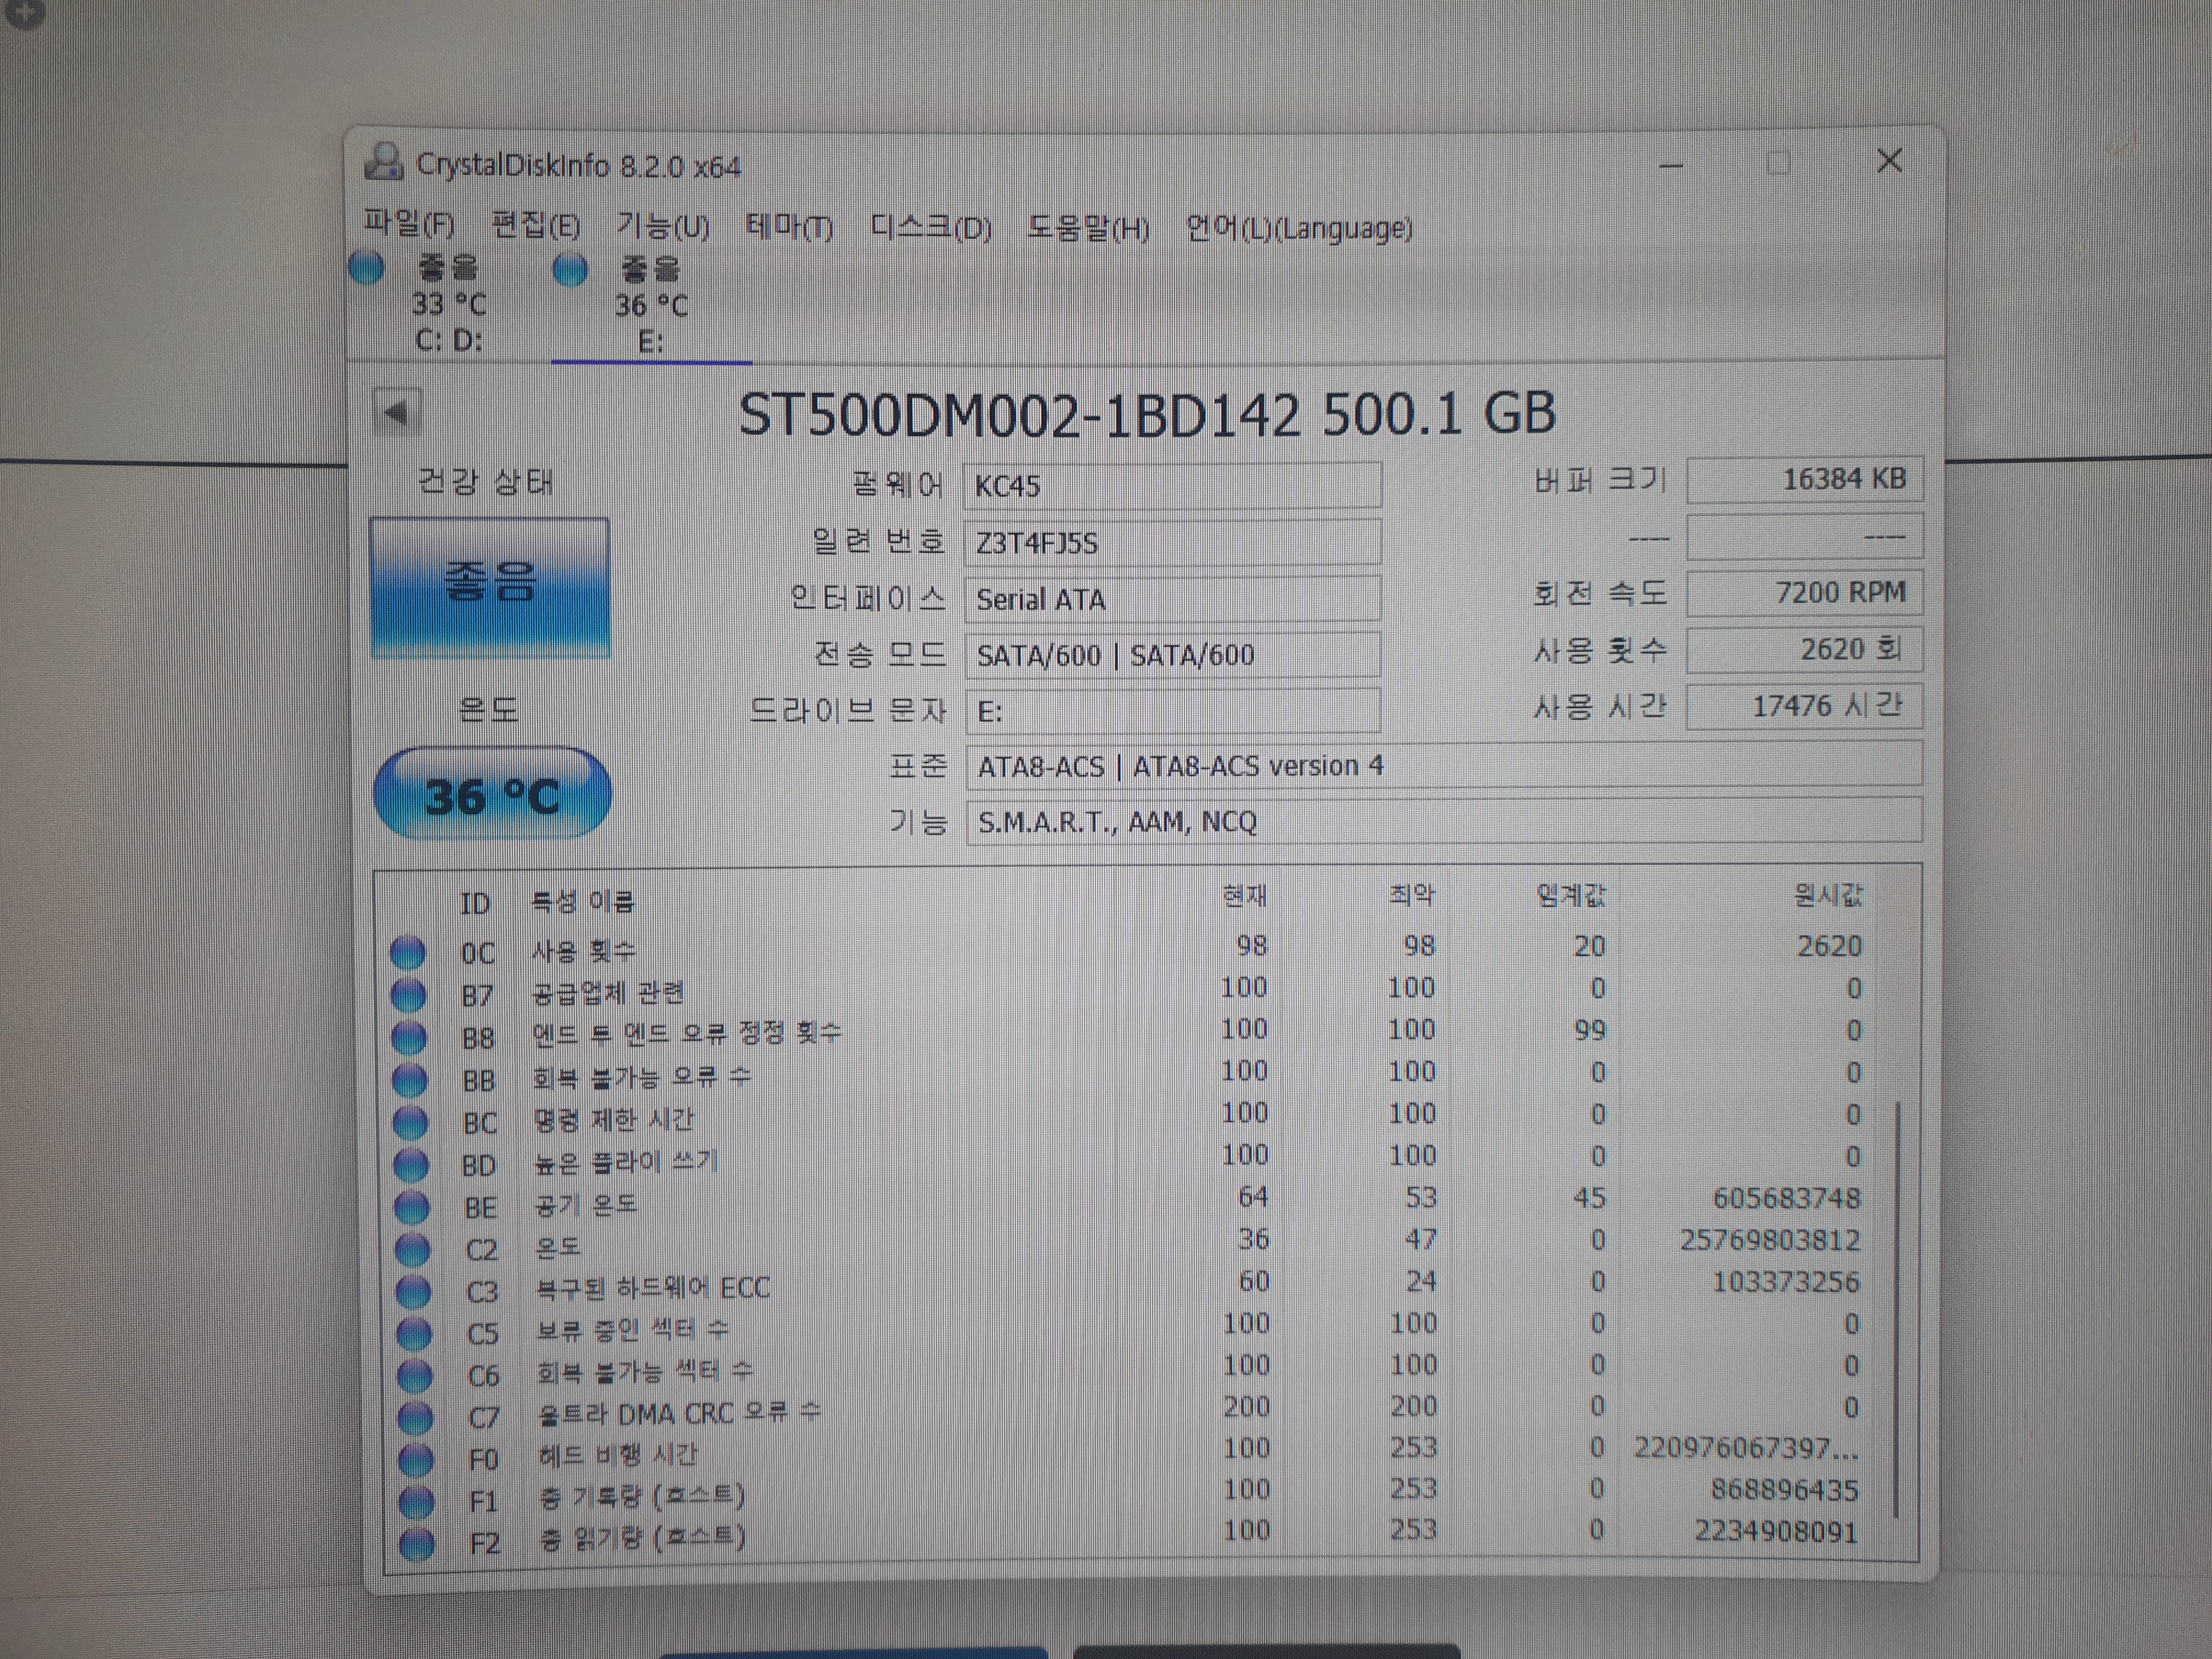Click raw value 2234908091

coord(1776,1532)
